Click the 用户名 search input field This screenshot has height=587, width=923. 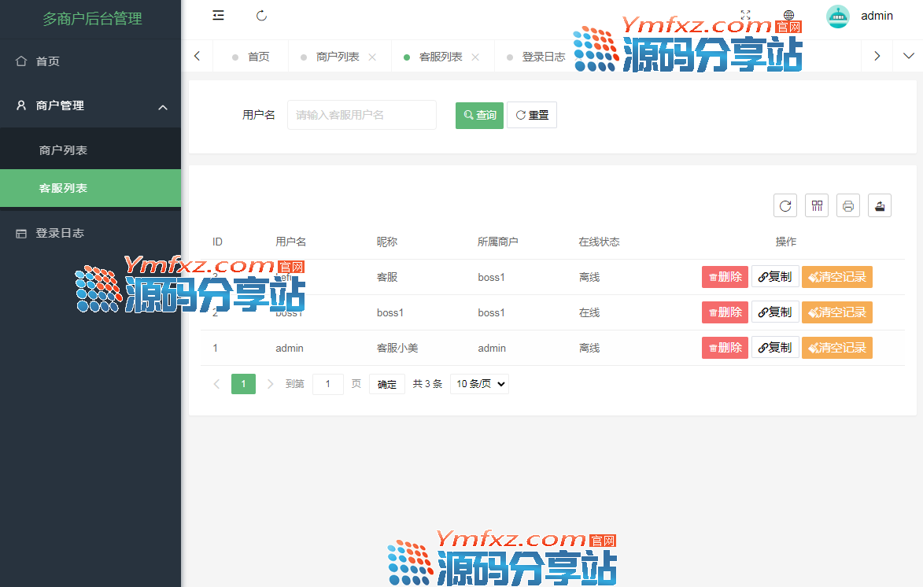point(361,115)
